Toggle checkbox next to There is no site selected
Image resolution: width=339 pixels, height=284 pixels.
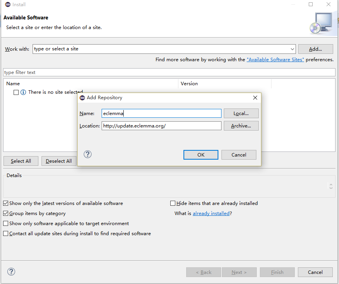point(16,93)
